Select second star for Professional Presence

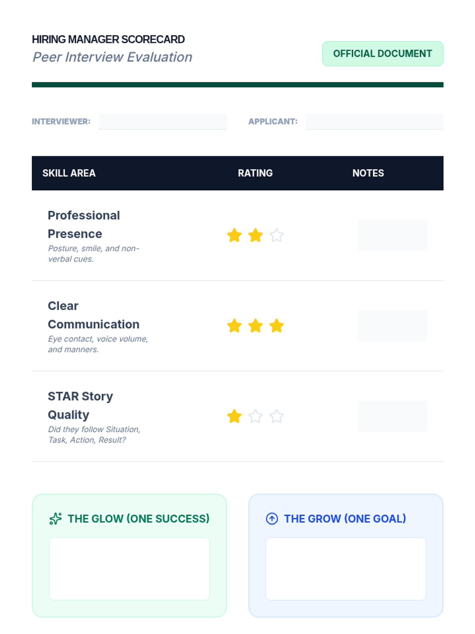255,235
